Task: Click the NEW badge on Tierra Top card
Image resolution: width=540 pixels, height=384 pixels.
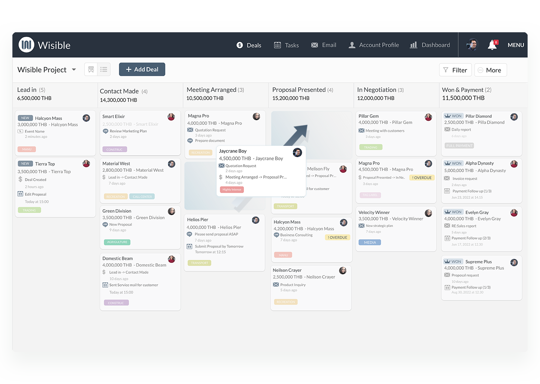Action: [25, 163]
